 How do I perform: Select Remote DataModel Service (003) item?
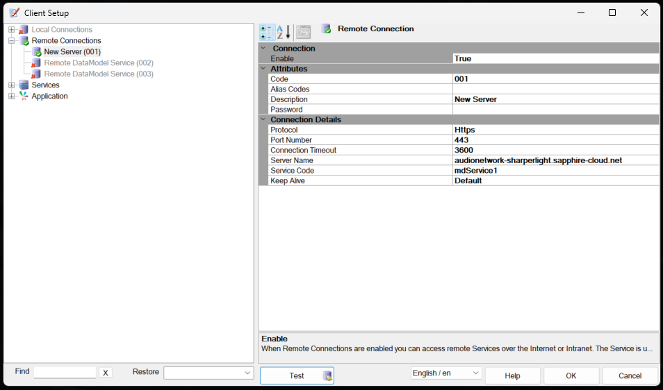pyautogui.click(x=99, y=74)
